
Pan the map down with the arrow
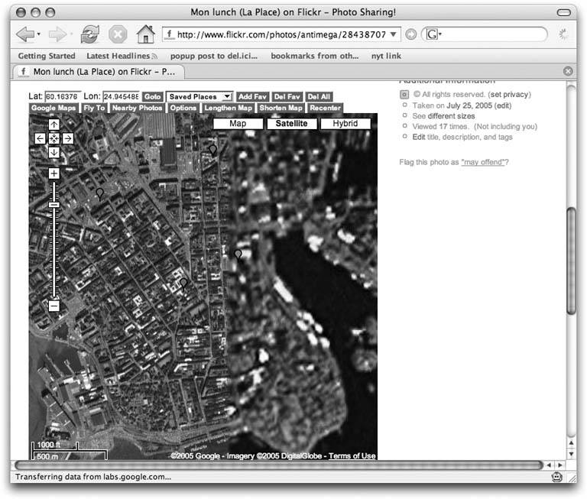point(54,152)
